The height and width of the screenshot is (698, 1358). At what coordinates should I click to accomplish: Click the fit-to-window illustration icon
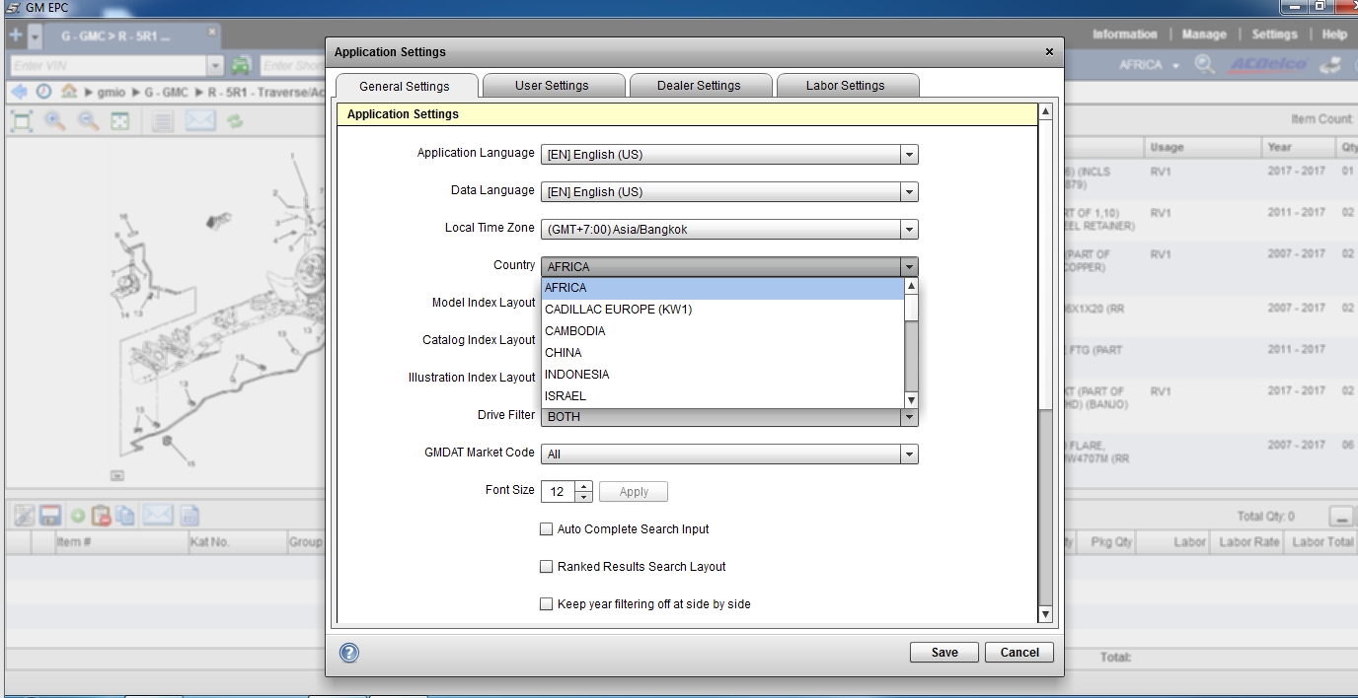pyautogui.click(x=22, y=121)
